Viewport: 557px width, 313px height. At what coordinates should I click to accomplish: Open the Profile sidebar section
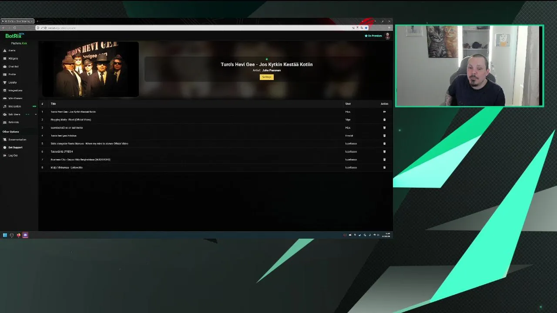(x=12, y=74)
